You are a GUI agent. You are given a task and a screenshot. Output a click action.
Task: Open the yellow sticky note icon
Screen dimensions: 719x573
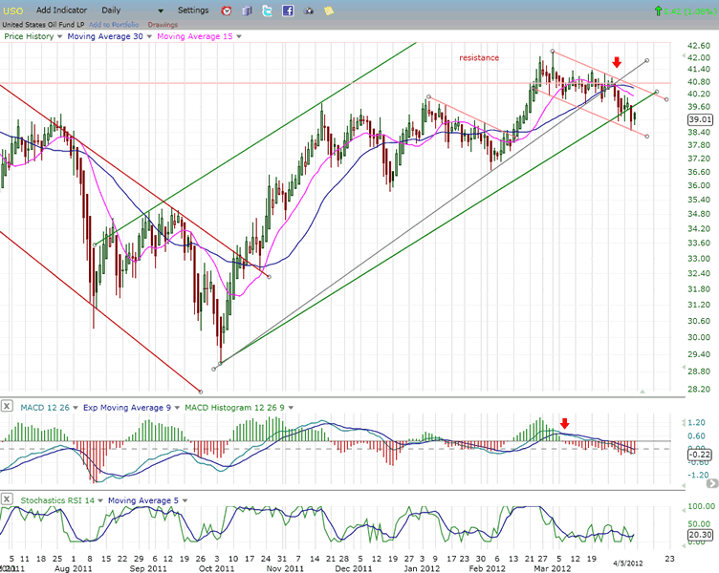click(329, 11)
